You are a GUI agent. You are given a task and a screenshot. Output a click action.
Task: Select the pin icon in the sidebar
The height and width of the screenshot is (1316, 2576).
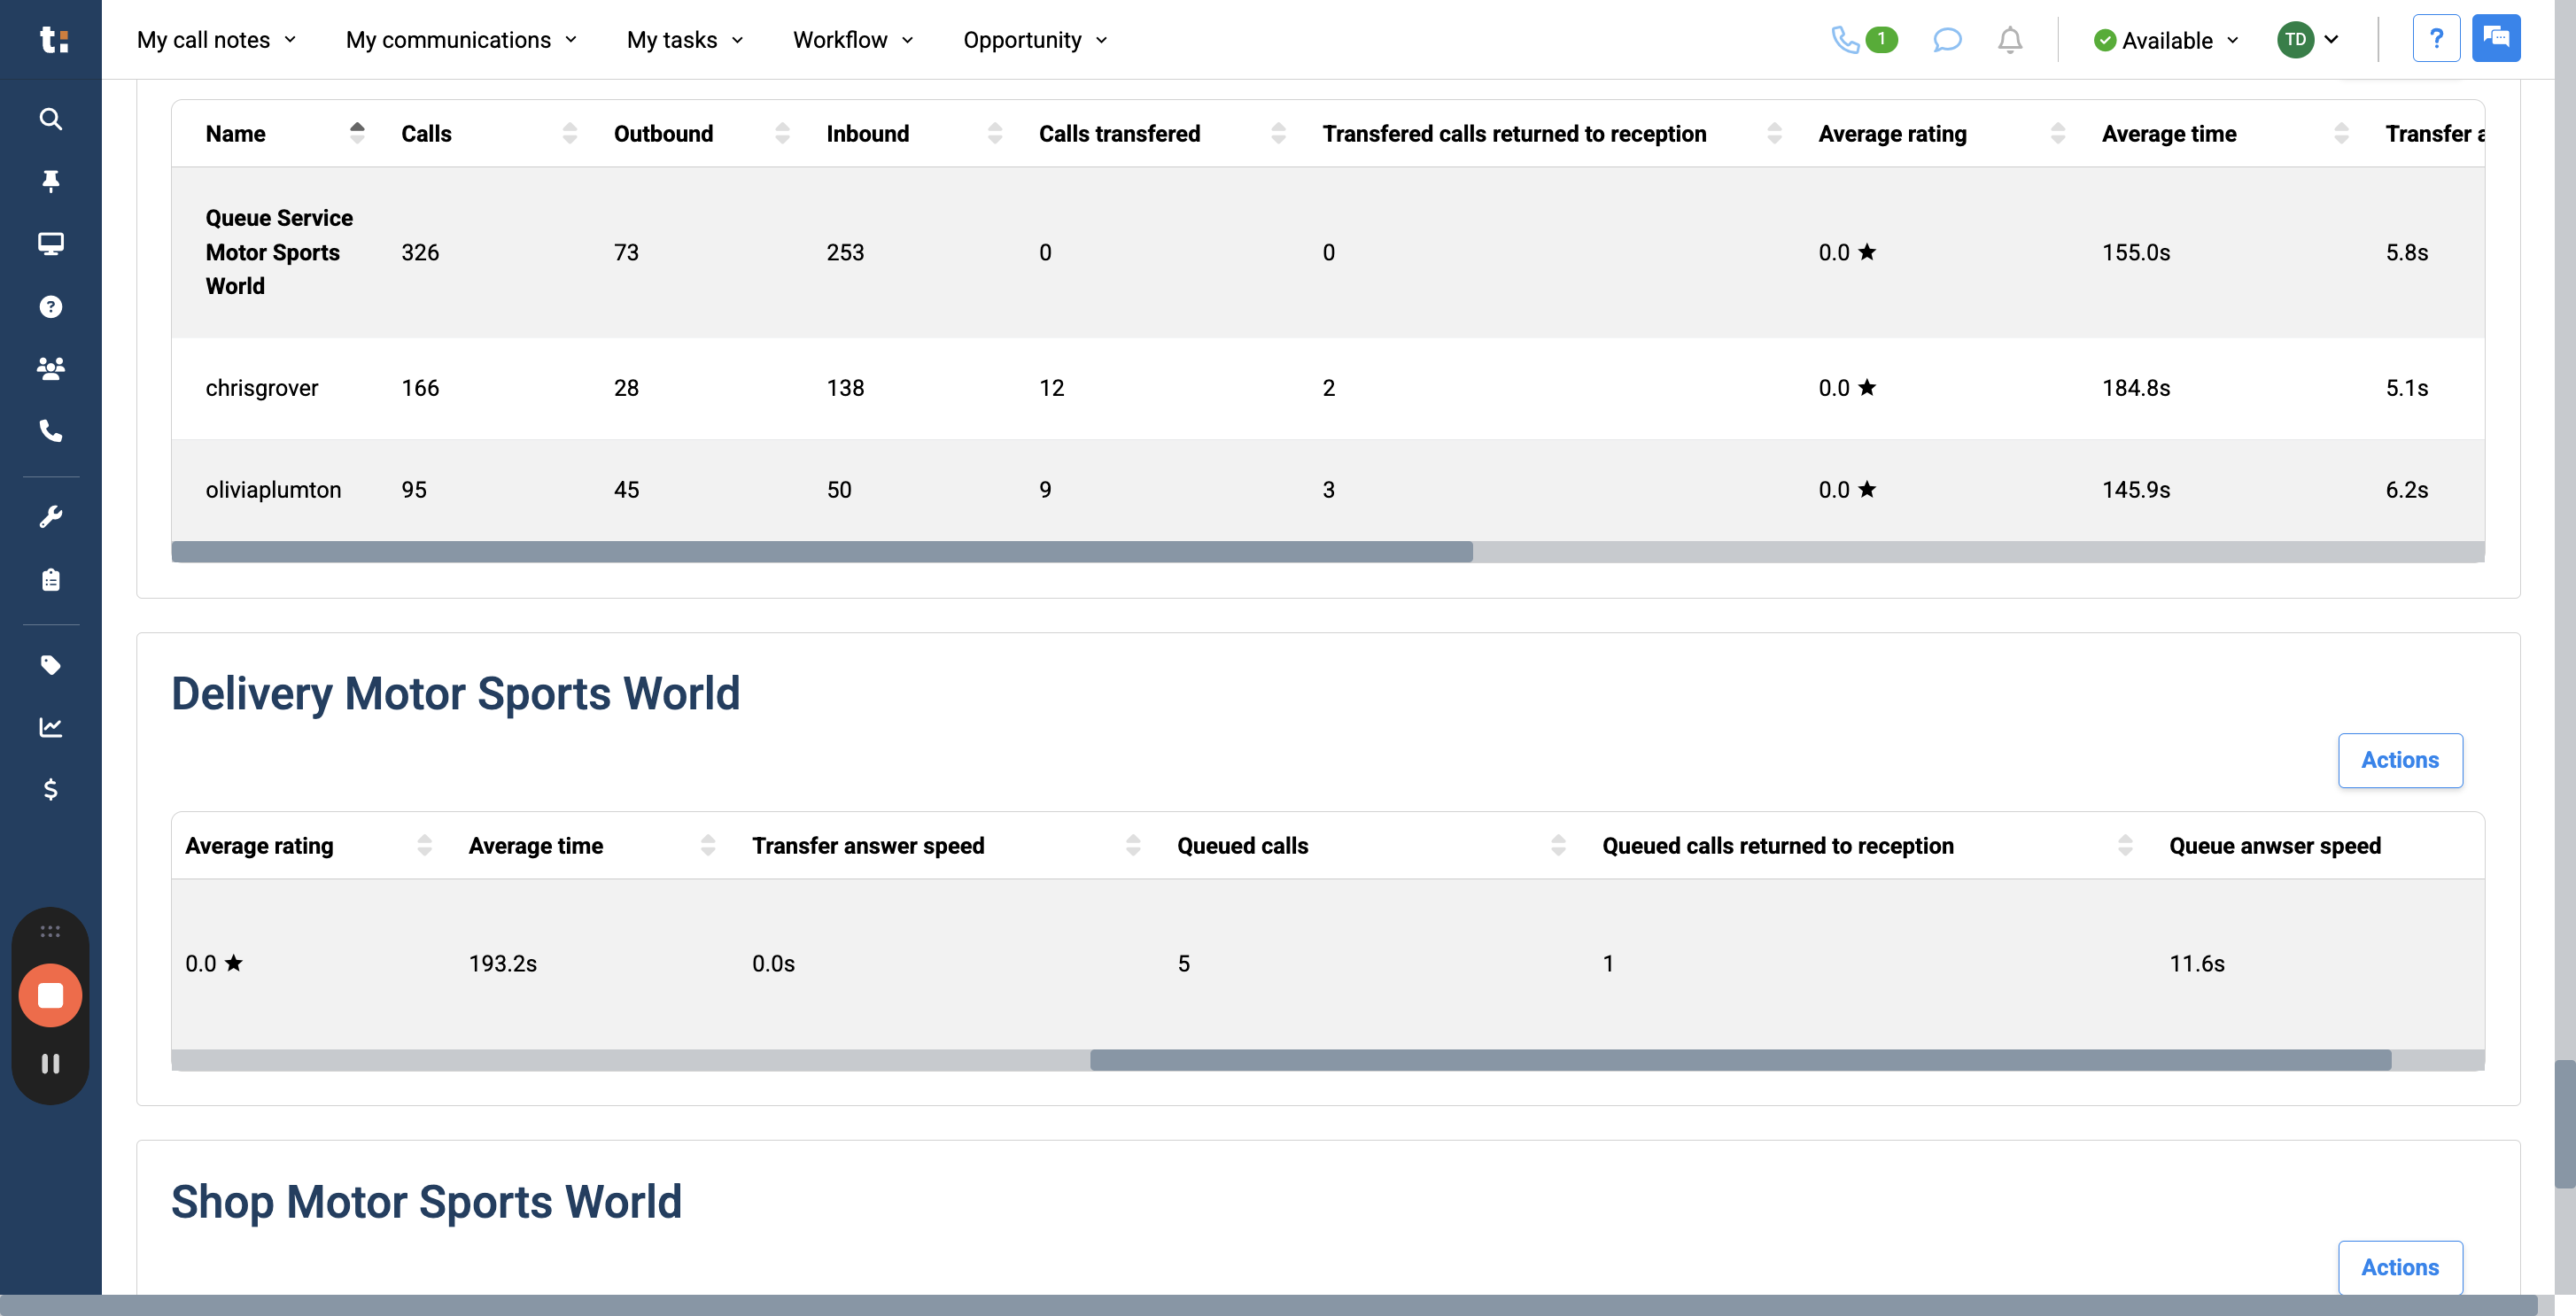(x=50, y=181)
